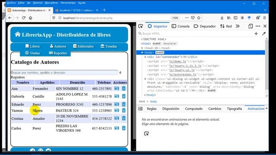Click the 110% zoom level indicator
The height and width of the screenshot is (155, 276).
pyautogui.click(x=175, y=18)
